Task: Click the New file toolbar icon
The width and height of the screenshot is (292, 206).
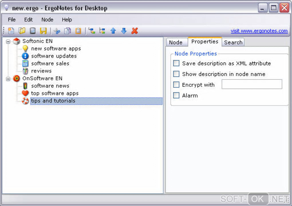Action: point(11,31)
